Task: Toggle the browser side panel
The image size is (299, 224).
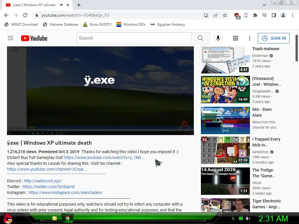Action: click(x=274, y=15)
